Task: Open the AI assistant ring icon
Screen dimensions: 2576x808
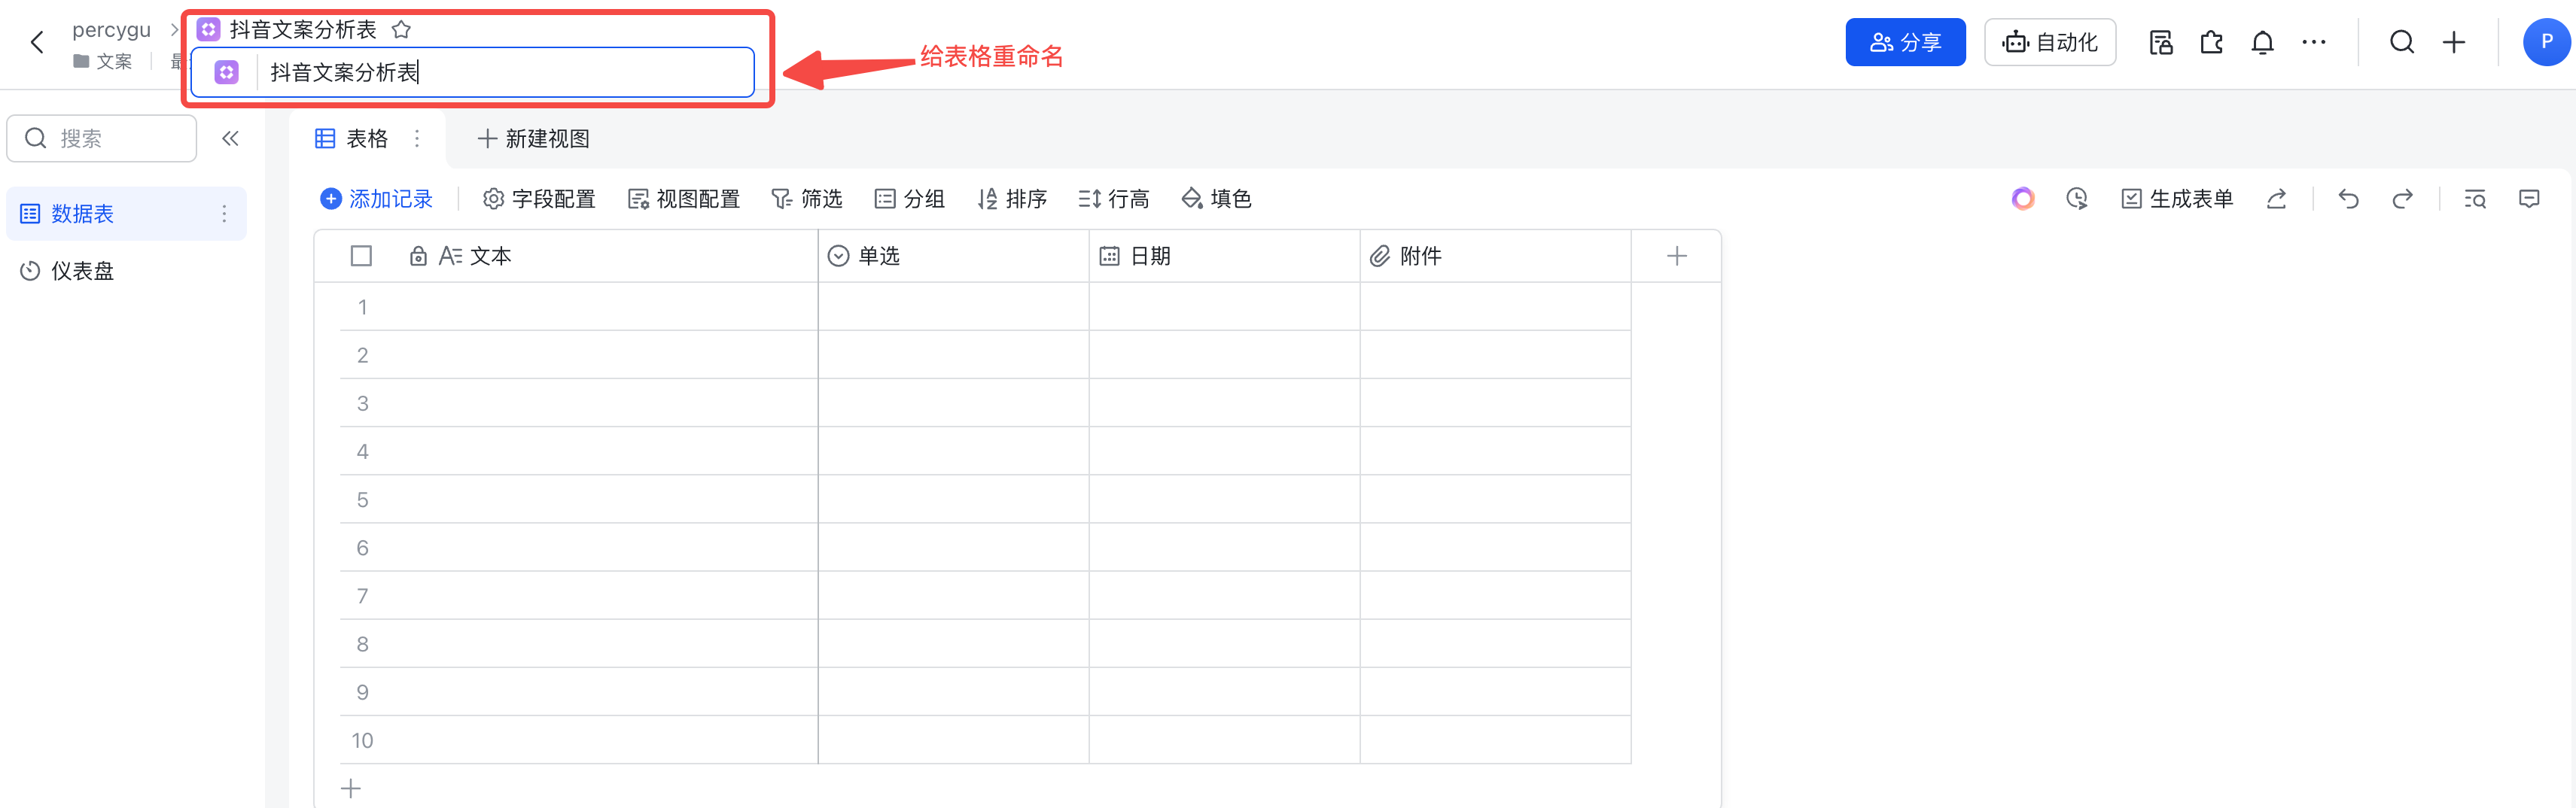Action: 2023,199
